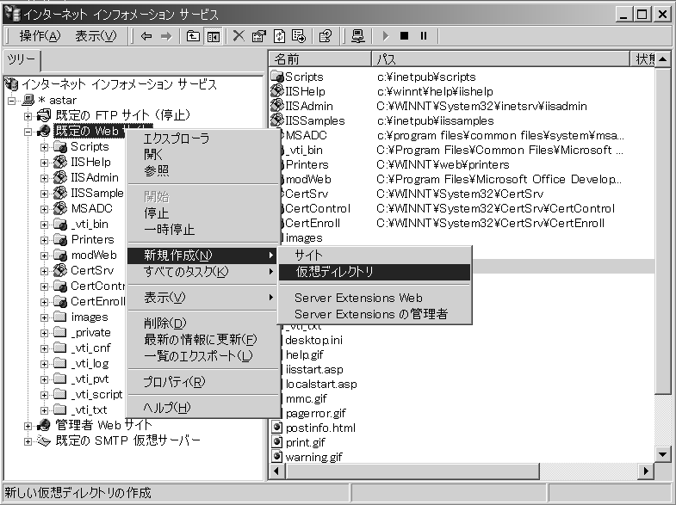This screenshot has height=505, width=676.
Task: Choose 仮想ディレクトリ from the submenu
Action: (x=375, y=272)
